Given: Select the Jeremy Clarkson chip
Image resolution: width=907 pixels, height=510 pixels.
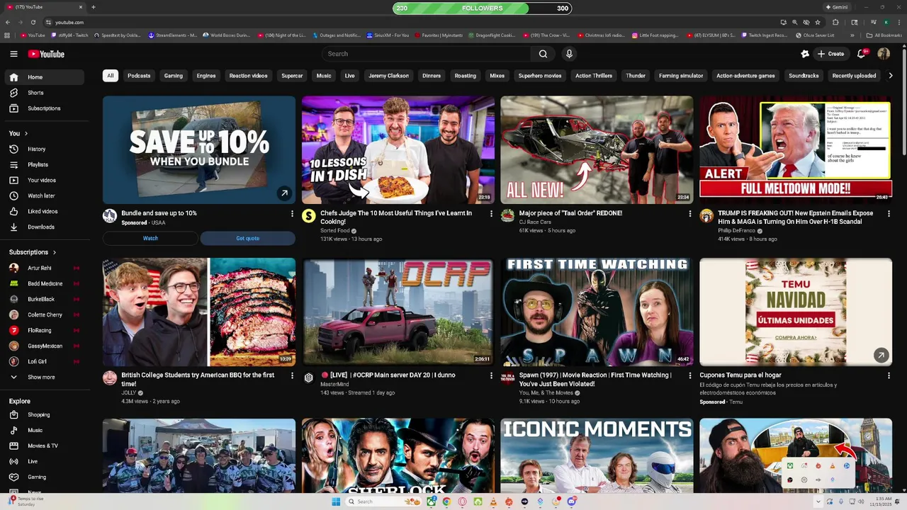Looking at the screenshot, I should [x=388, y=76].
